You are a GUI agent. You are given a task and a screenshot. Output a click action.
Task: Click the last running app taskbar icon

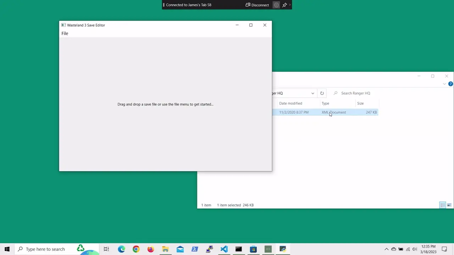(x=283, y=249)
